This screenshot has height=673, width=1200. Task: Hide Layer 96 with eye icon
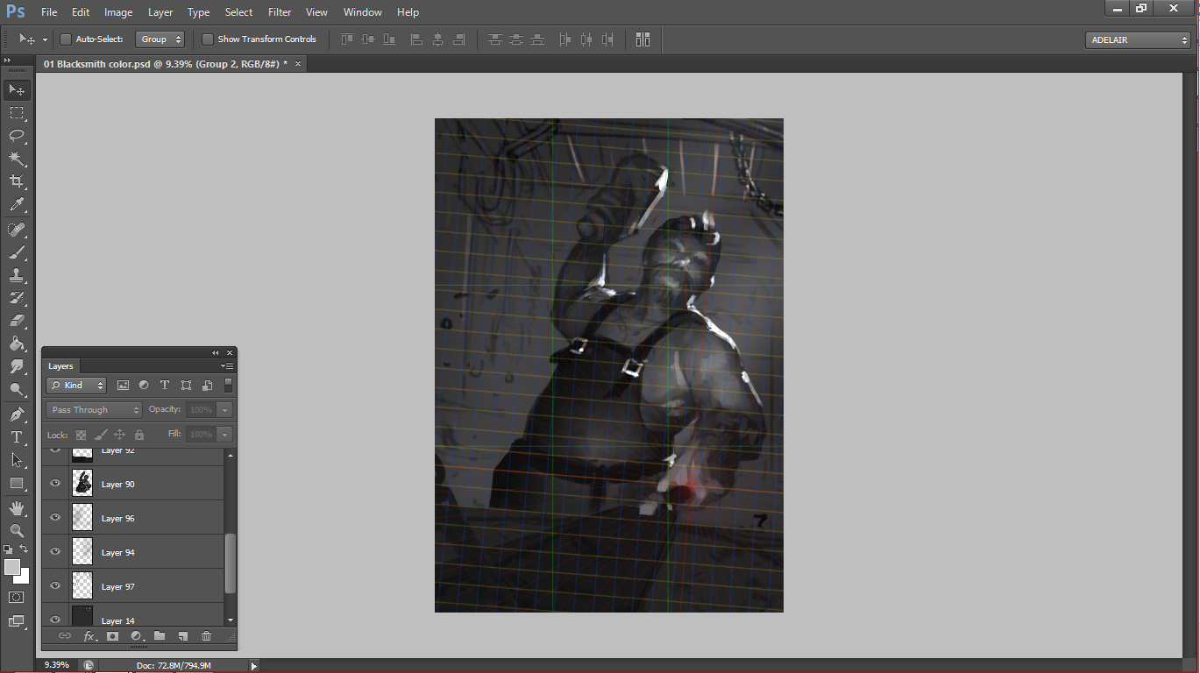55,518
